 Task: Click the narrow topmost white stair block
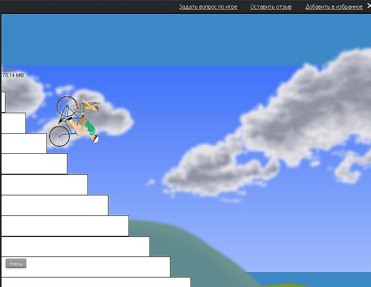(3, 102)
